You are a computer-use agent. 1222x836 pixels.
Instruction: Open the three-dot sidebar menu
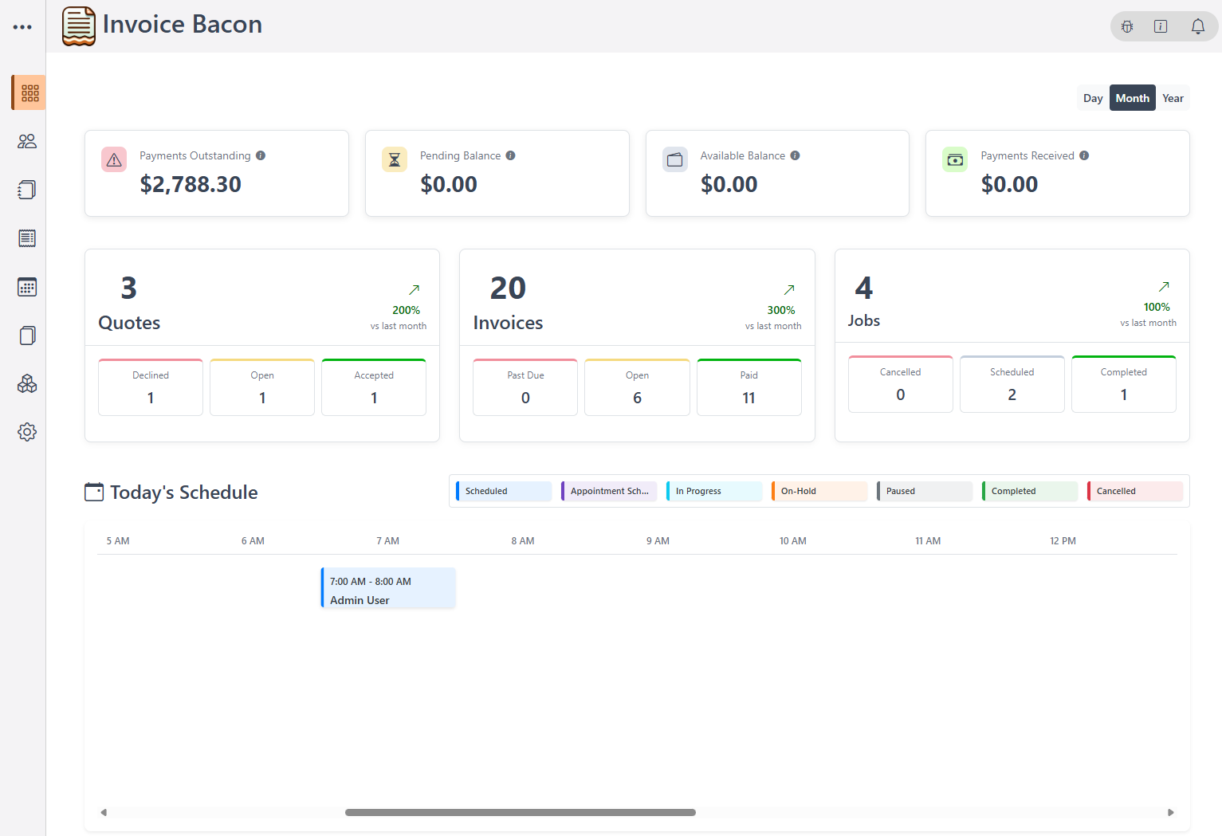22,27
